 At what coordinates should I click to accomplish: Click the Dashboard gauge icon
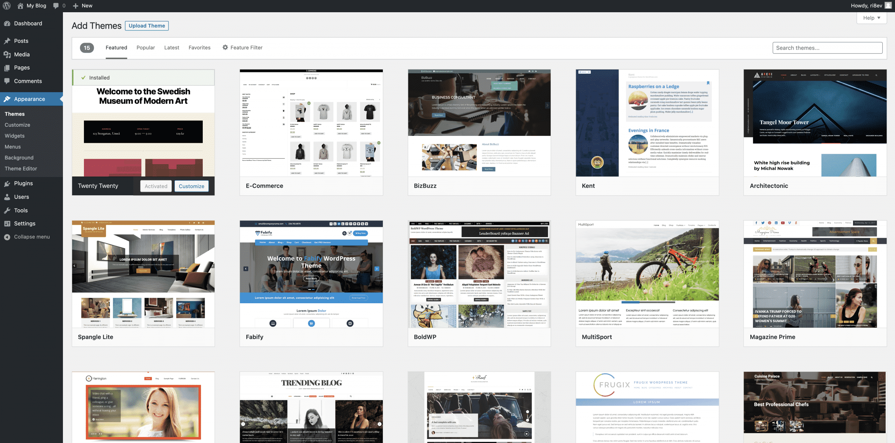7,23
